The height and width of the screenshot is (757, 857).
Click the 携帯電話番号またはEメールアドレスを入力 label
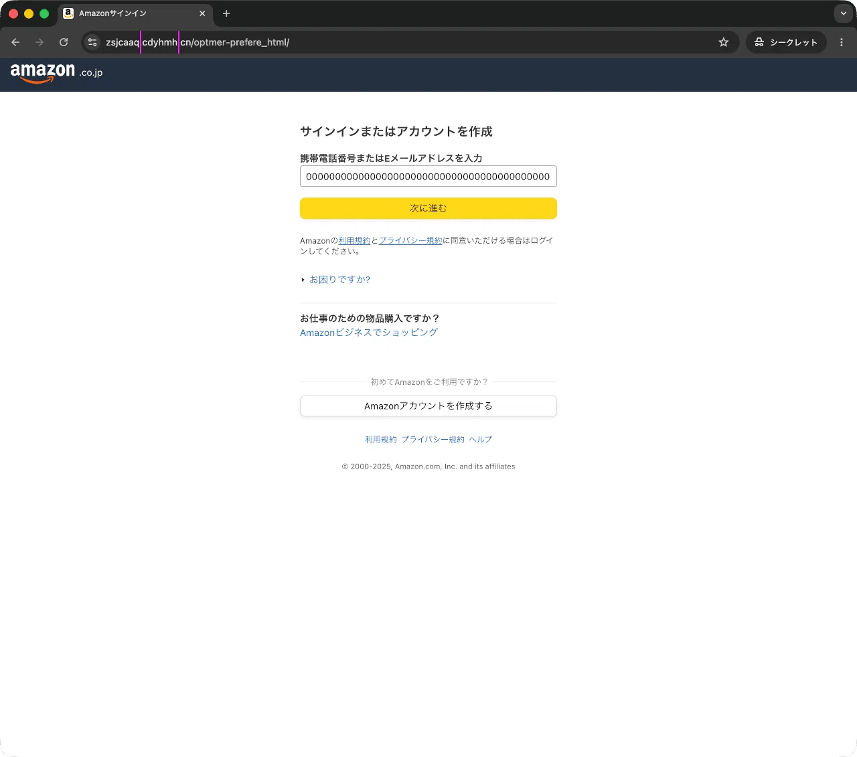[392, 159]
